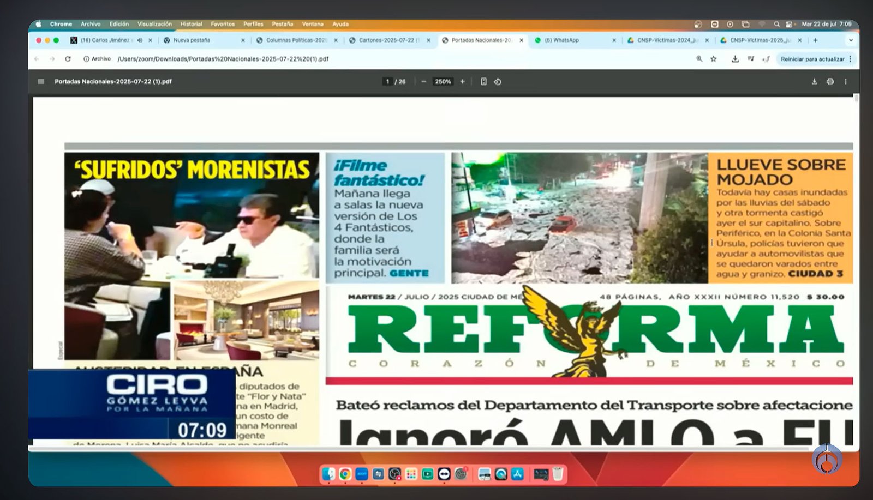Zoom in the PDF with plus button

463,82
